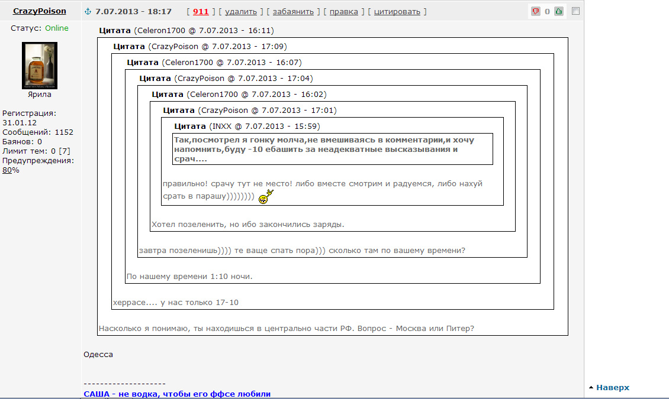Open CrazyPoison user profile link
The image size is (669, 399).
(39, 11)
